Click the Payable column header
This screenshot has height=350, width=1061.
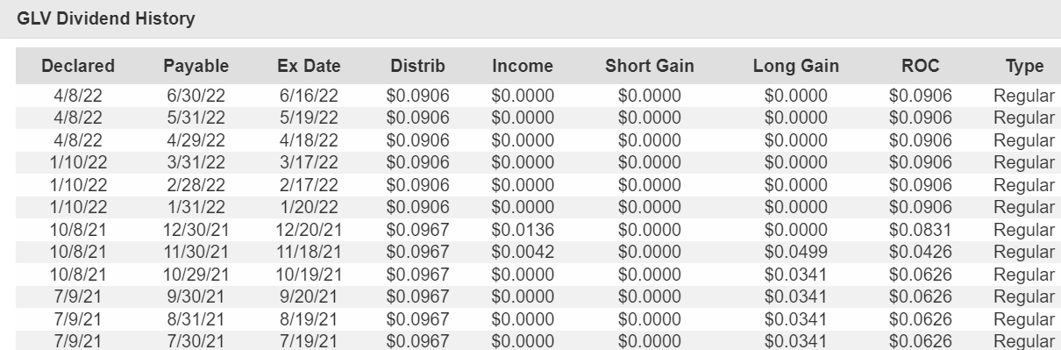click(x=196, y=66)
